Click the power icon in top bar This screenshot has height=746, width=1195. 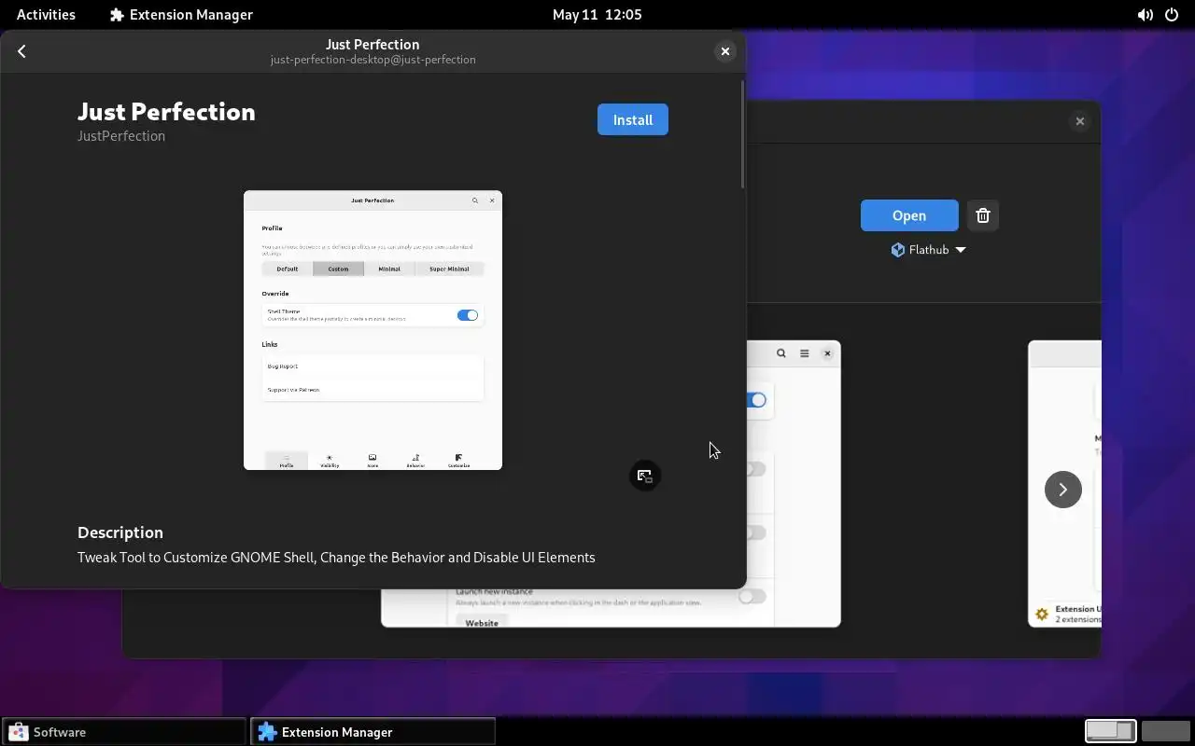pyautogui.click(x=1173, y=15)
